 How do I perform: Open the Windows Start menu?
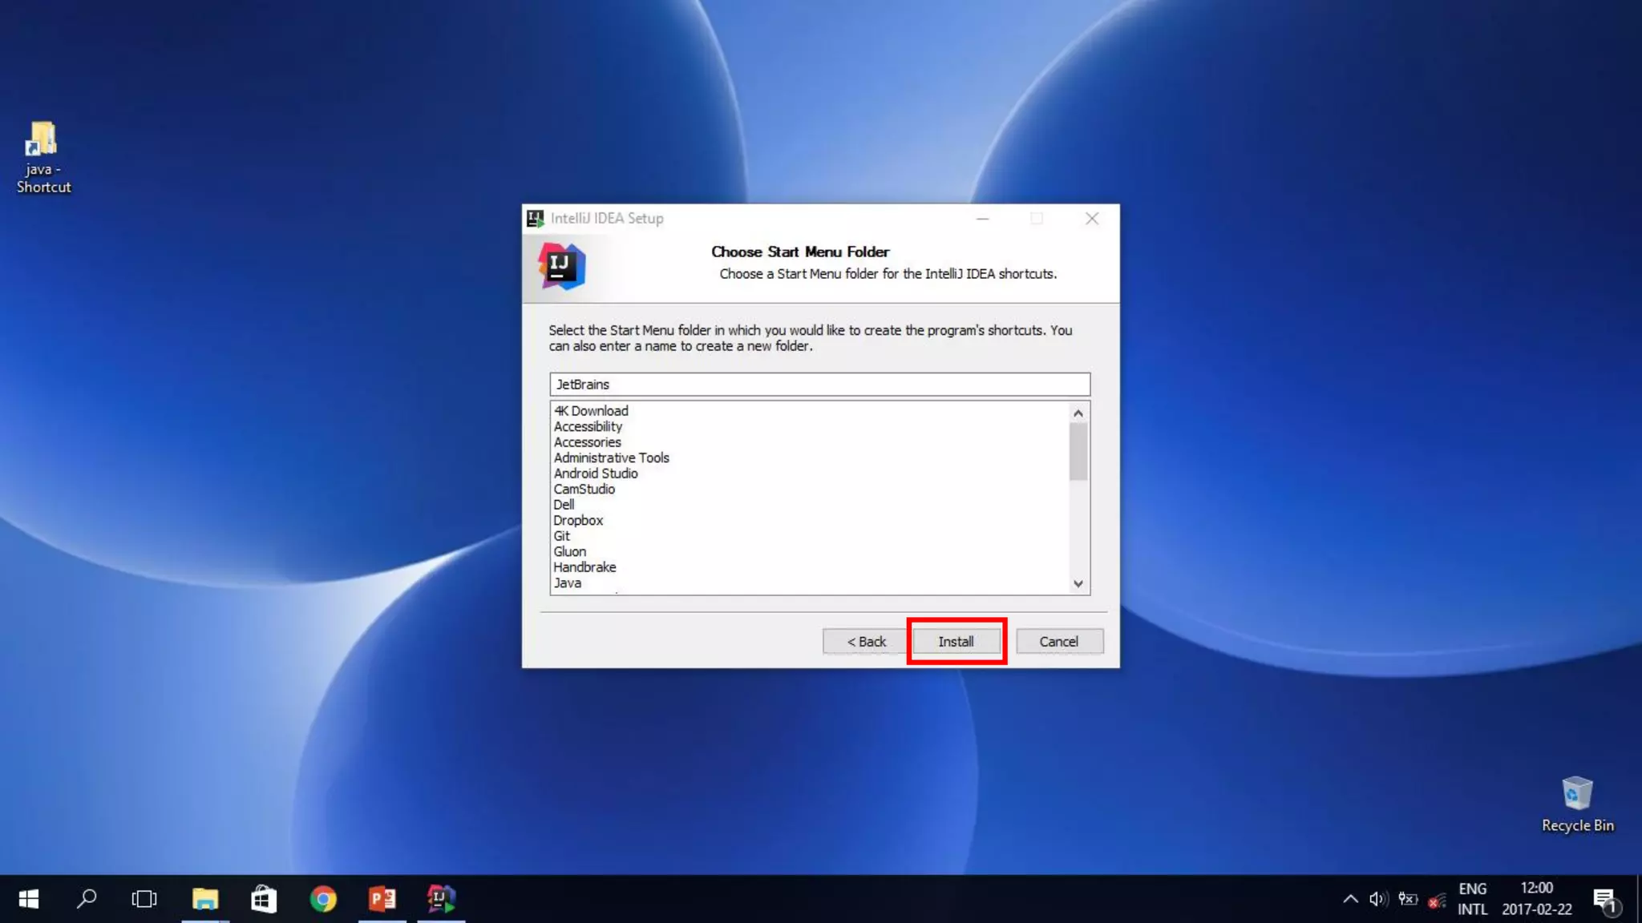28,899
